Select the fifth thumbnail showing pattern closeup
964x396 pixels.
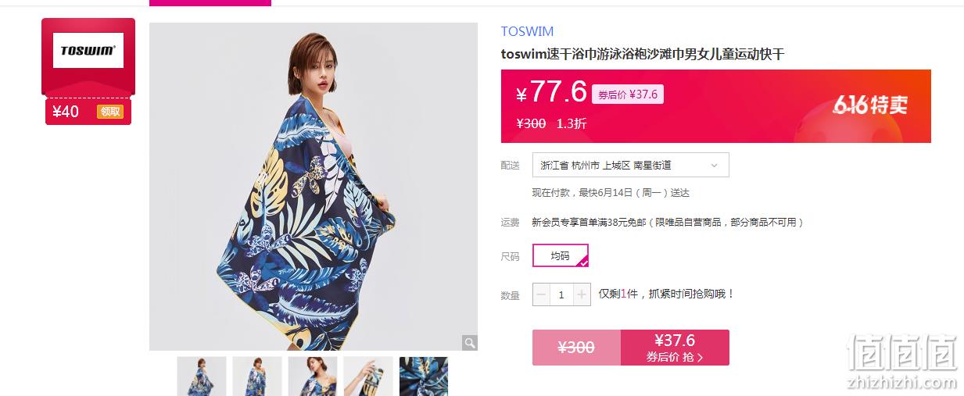[x=424, y=376]
